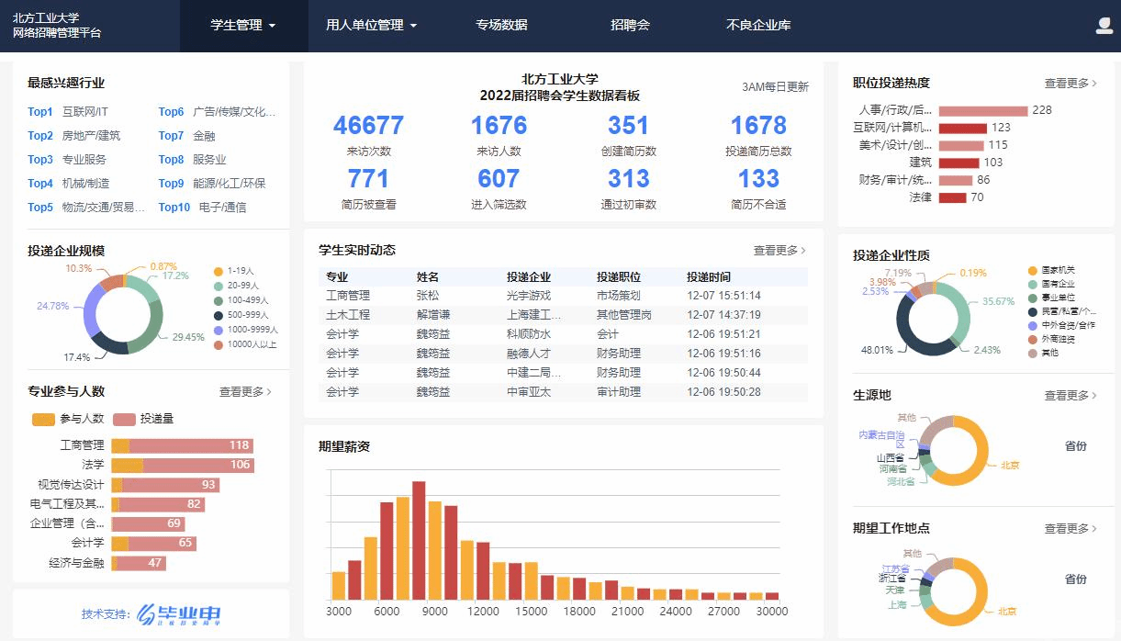Click the 国有企业 legend marker icon
This screenshot has height=641, width=1121.
(1033, 285)
